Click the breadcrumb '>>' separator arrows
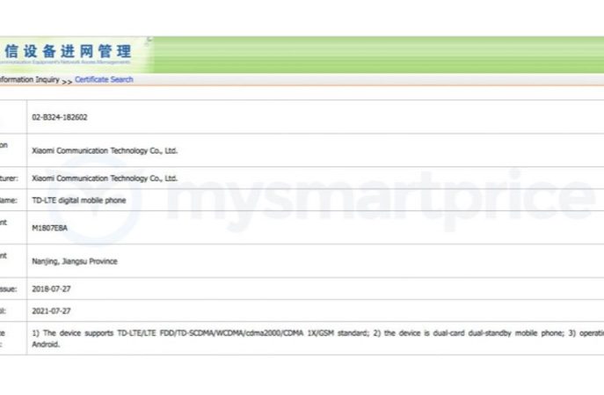Image resolution: width=604 pixels, height=395 pixels. [67, 80]
